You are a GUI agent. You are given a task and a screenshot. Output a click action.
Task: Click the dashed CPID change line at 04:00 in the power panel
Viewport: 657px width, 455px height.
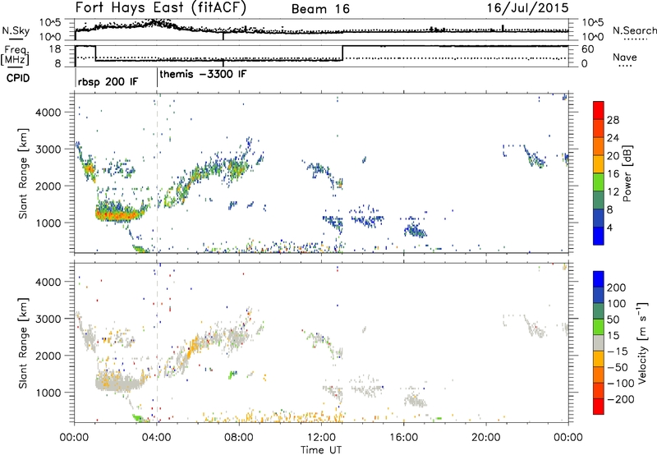157,173
